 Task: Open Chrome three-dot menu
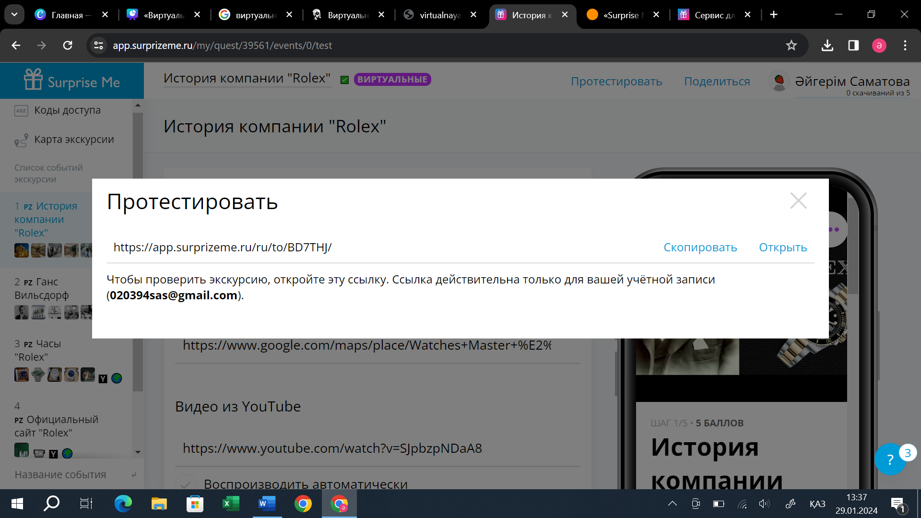(905, 46)
